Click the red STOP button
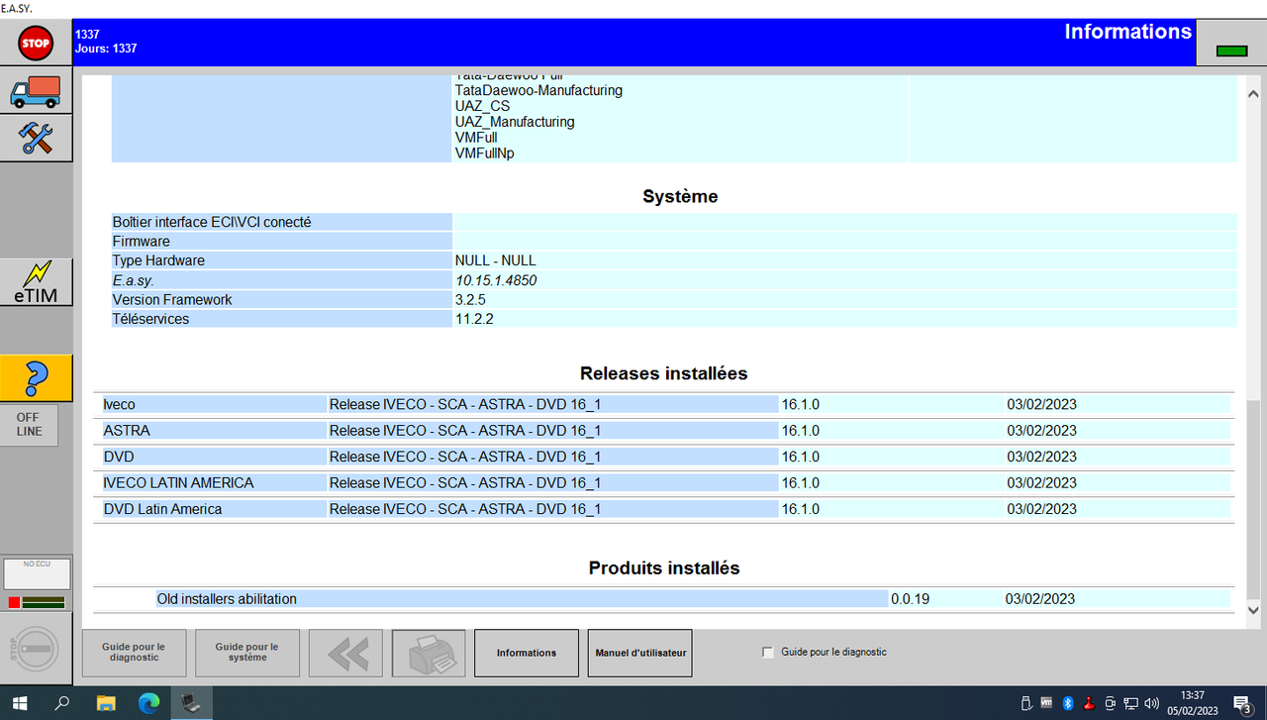 pyautogui.click(x=36, y=43)
